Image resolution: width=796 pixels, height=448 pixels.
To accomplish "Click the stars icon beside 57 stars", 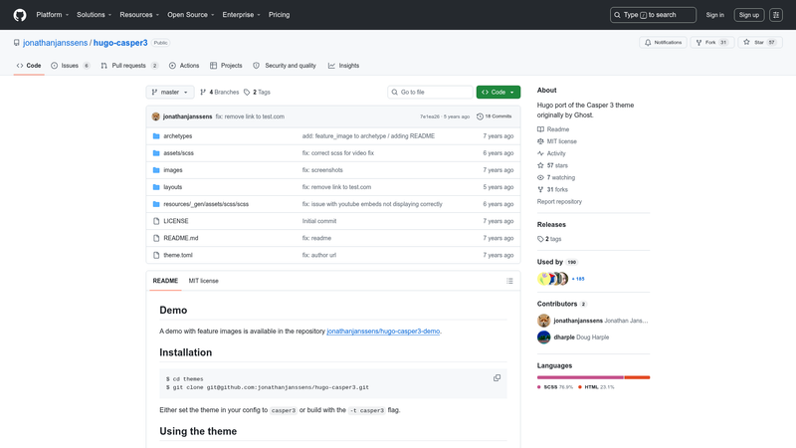I will [x=540, y=165].
